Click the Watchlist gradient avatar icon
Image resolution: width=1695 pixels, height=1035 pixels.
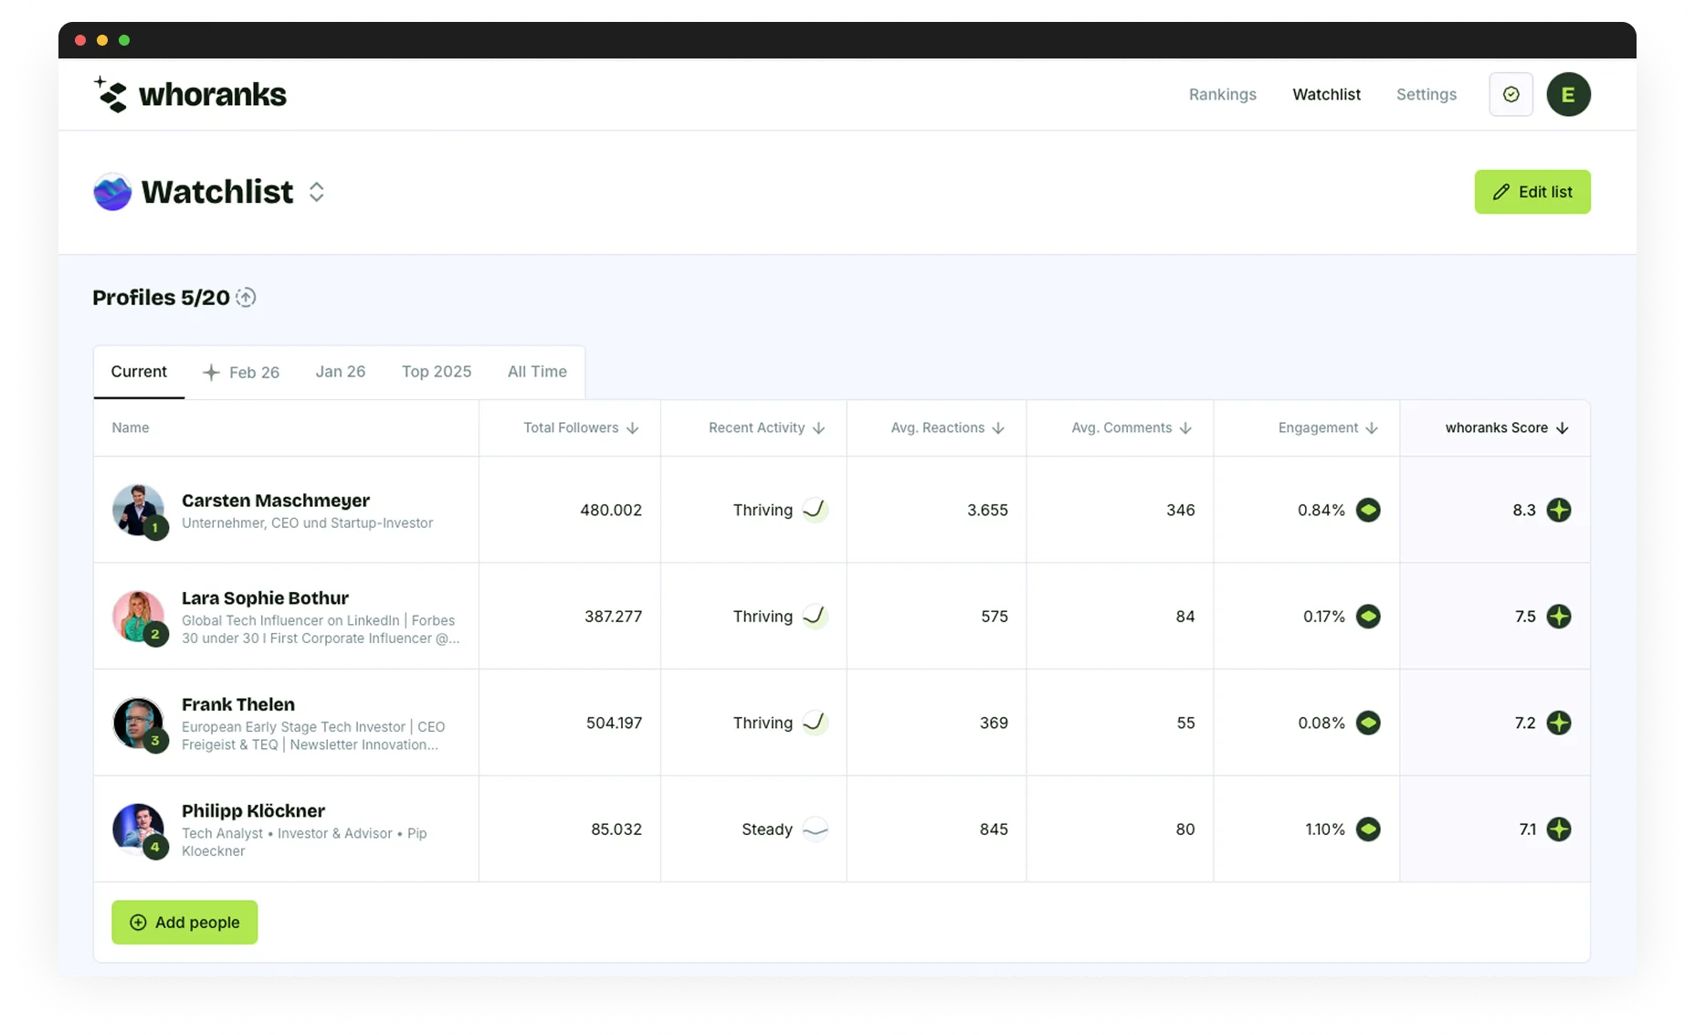pyautogui.click(x=112, y=192)
